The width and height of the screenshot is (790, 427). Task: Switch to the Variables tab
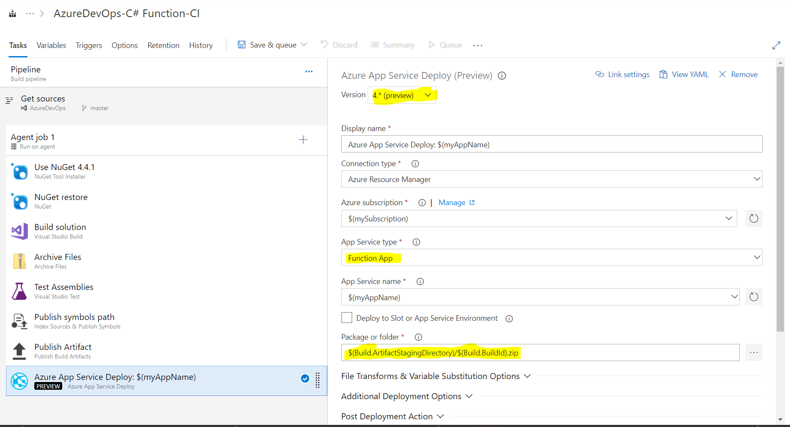tap(51, 45)
